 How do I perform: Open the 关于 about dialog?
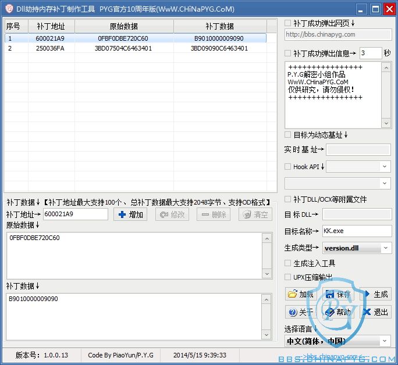pos(301,312)
